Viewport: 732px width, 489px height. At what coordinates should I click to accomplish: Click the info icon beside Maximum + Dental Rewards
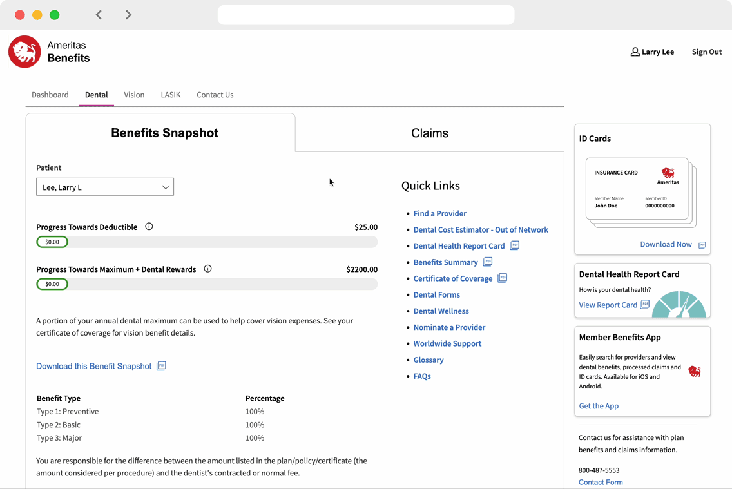(207, 269)
